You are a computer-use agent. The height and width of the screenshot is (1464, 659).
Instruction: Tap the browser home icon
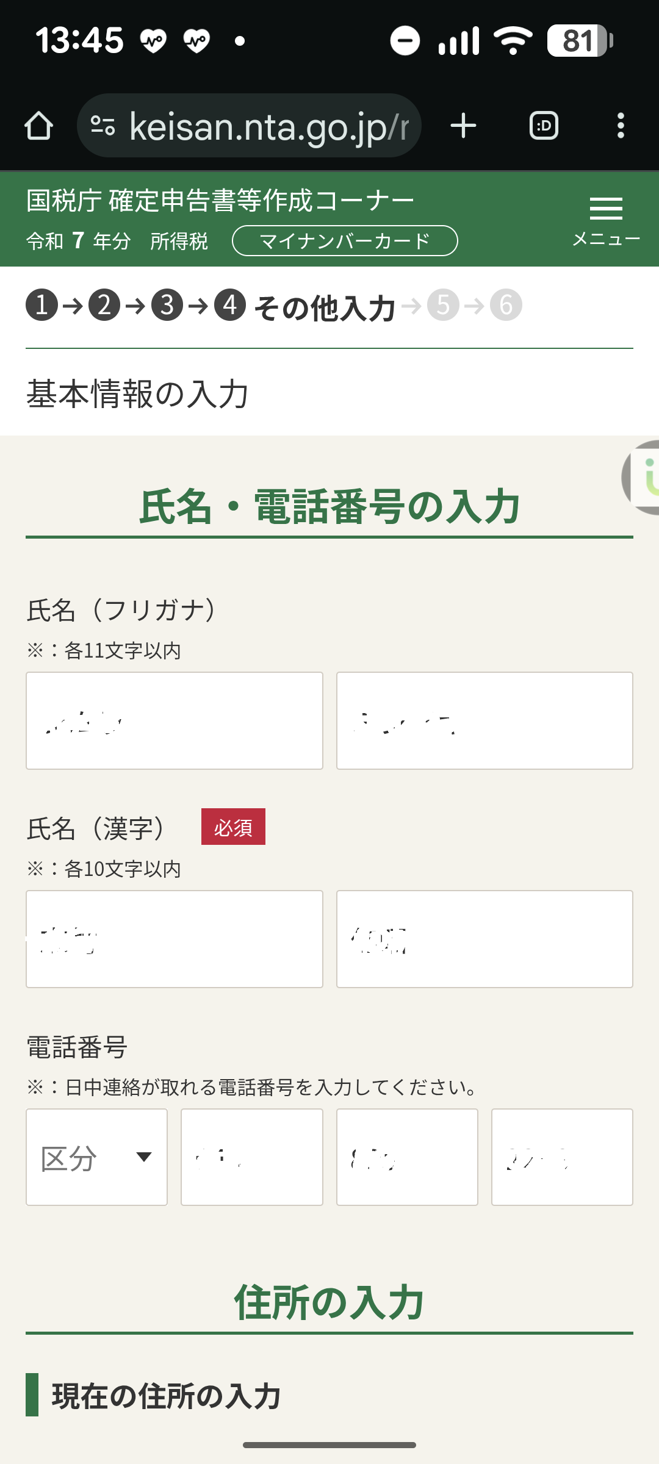click(x=39, y=126)
